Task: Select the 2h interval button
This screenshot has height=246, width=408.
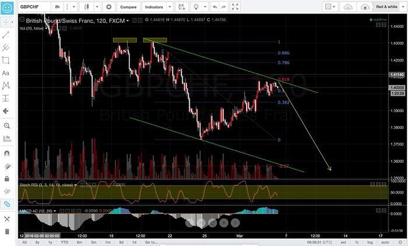Action: (57, 7)
